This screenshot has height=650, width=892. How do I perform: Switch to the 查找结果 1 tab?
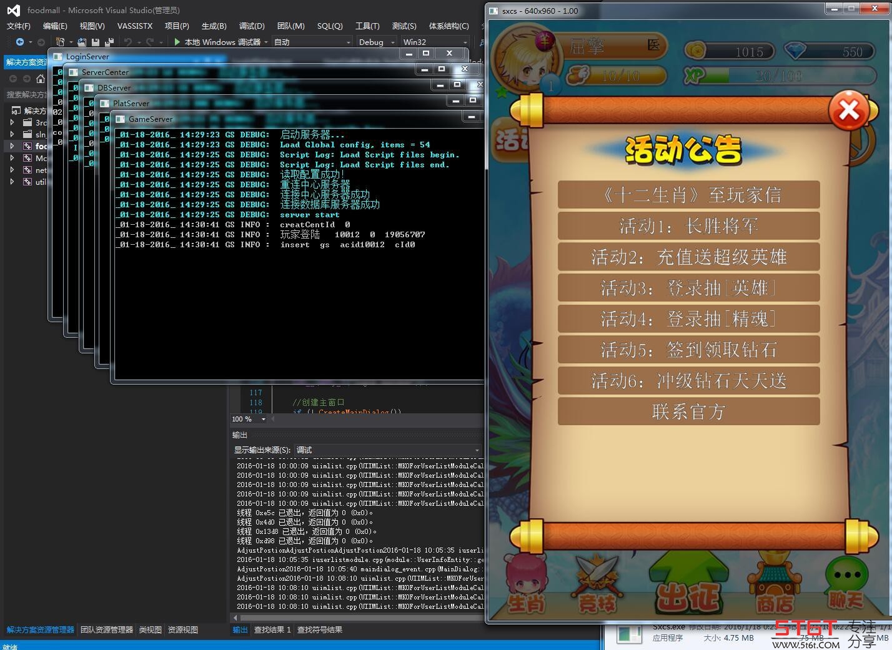[x=272, y=630]
